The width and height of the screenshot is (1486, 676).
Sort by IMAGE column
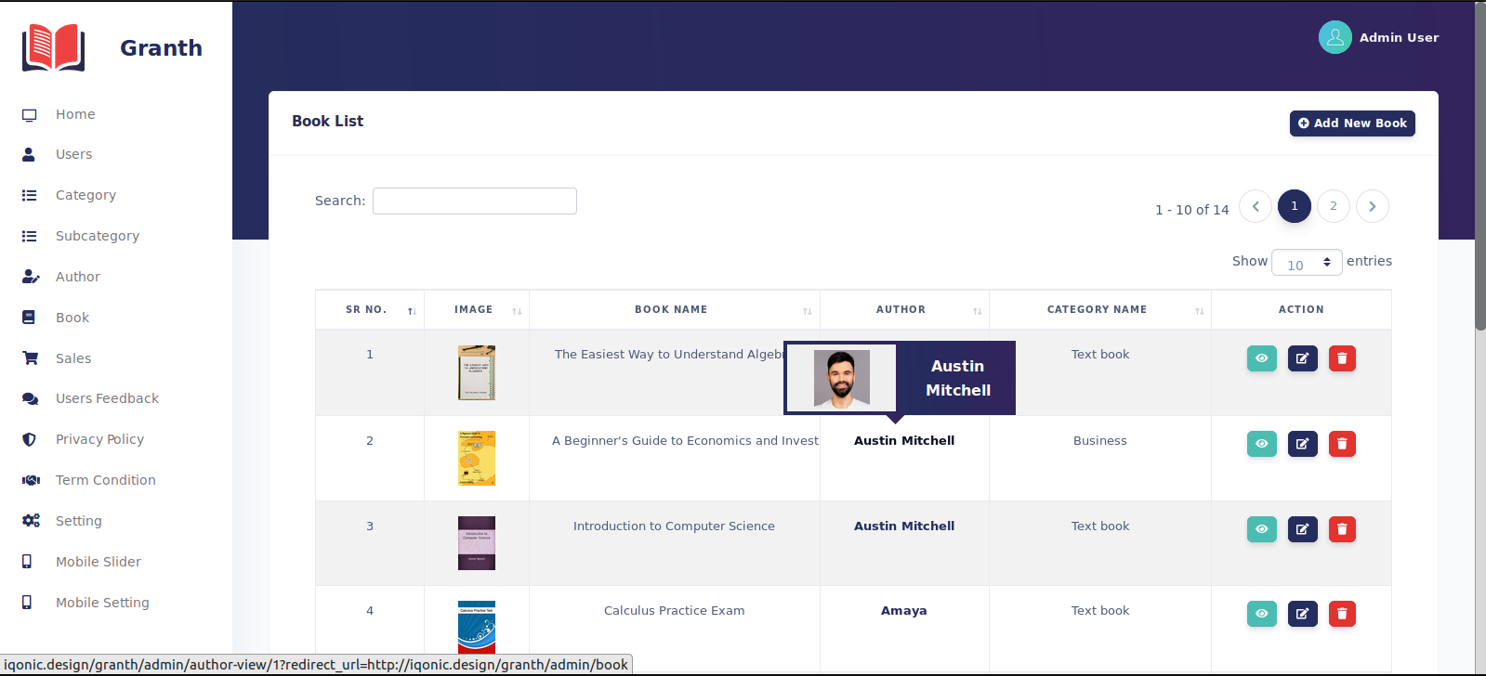coord(477,310)
